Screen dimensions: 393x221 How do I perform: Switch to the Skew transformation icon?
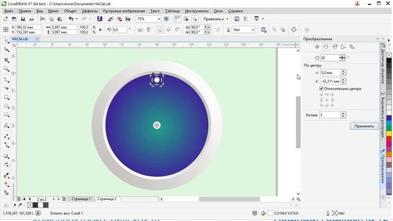tap(352, 47)
